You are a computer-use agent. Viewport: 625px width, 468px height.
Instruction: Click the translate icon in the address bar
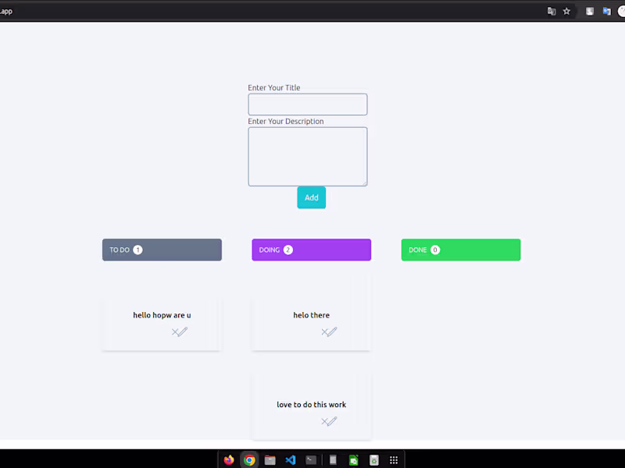point(551,10)
